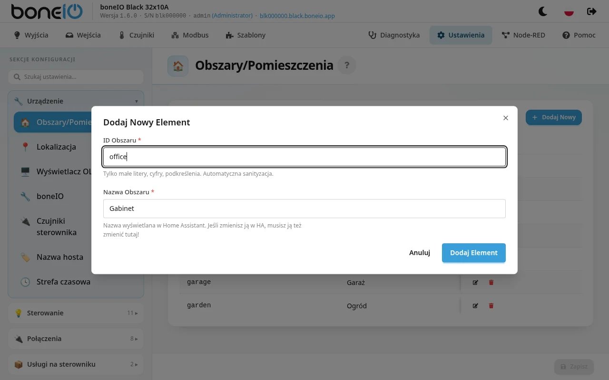609x380 pixels.
Task: Expand the Sterowanie section
Action: click(x=76, y=313)
